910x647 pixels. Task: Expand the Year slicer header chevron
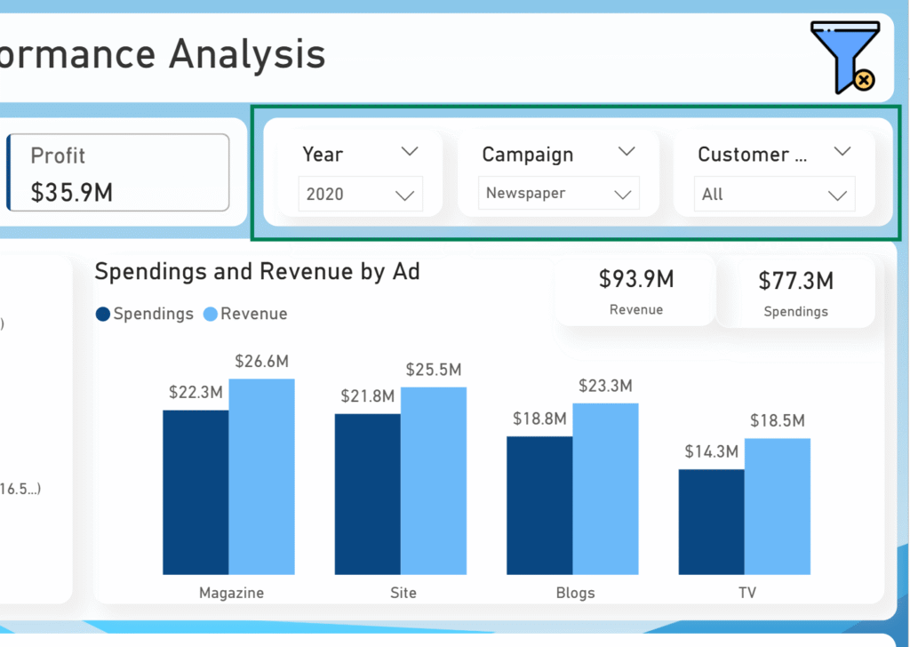(410, 152)
